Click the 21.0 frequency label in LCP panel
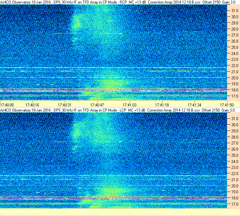 234,180
